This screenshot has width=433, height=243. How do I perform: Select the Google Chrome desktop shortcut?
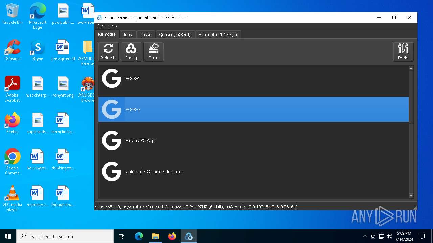(x=13, y=162)
